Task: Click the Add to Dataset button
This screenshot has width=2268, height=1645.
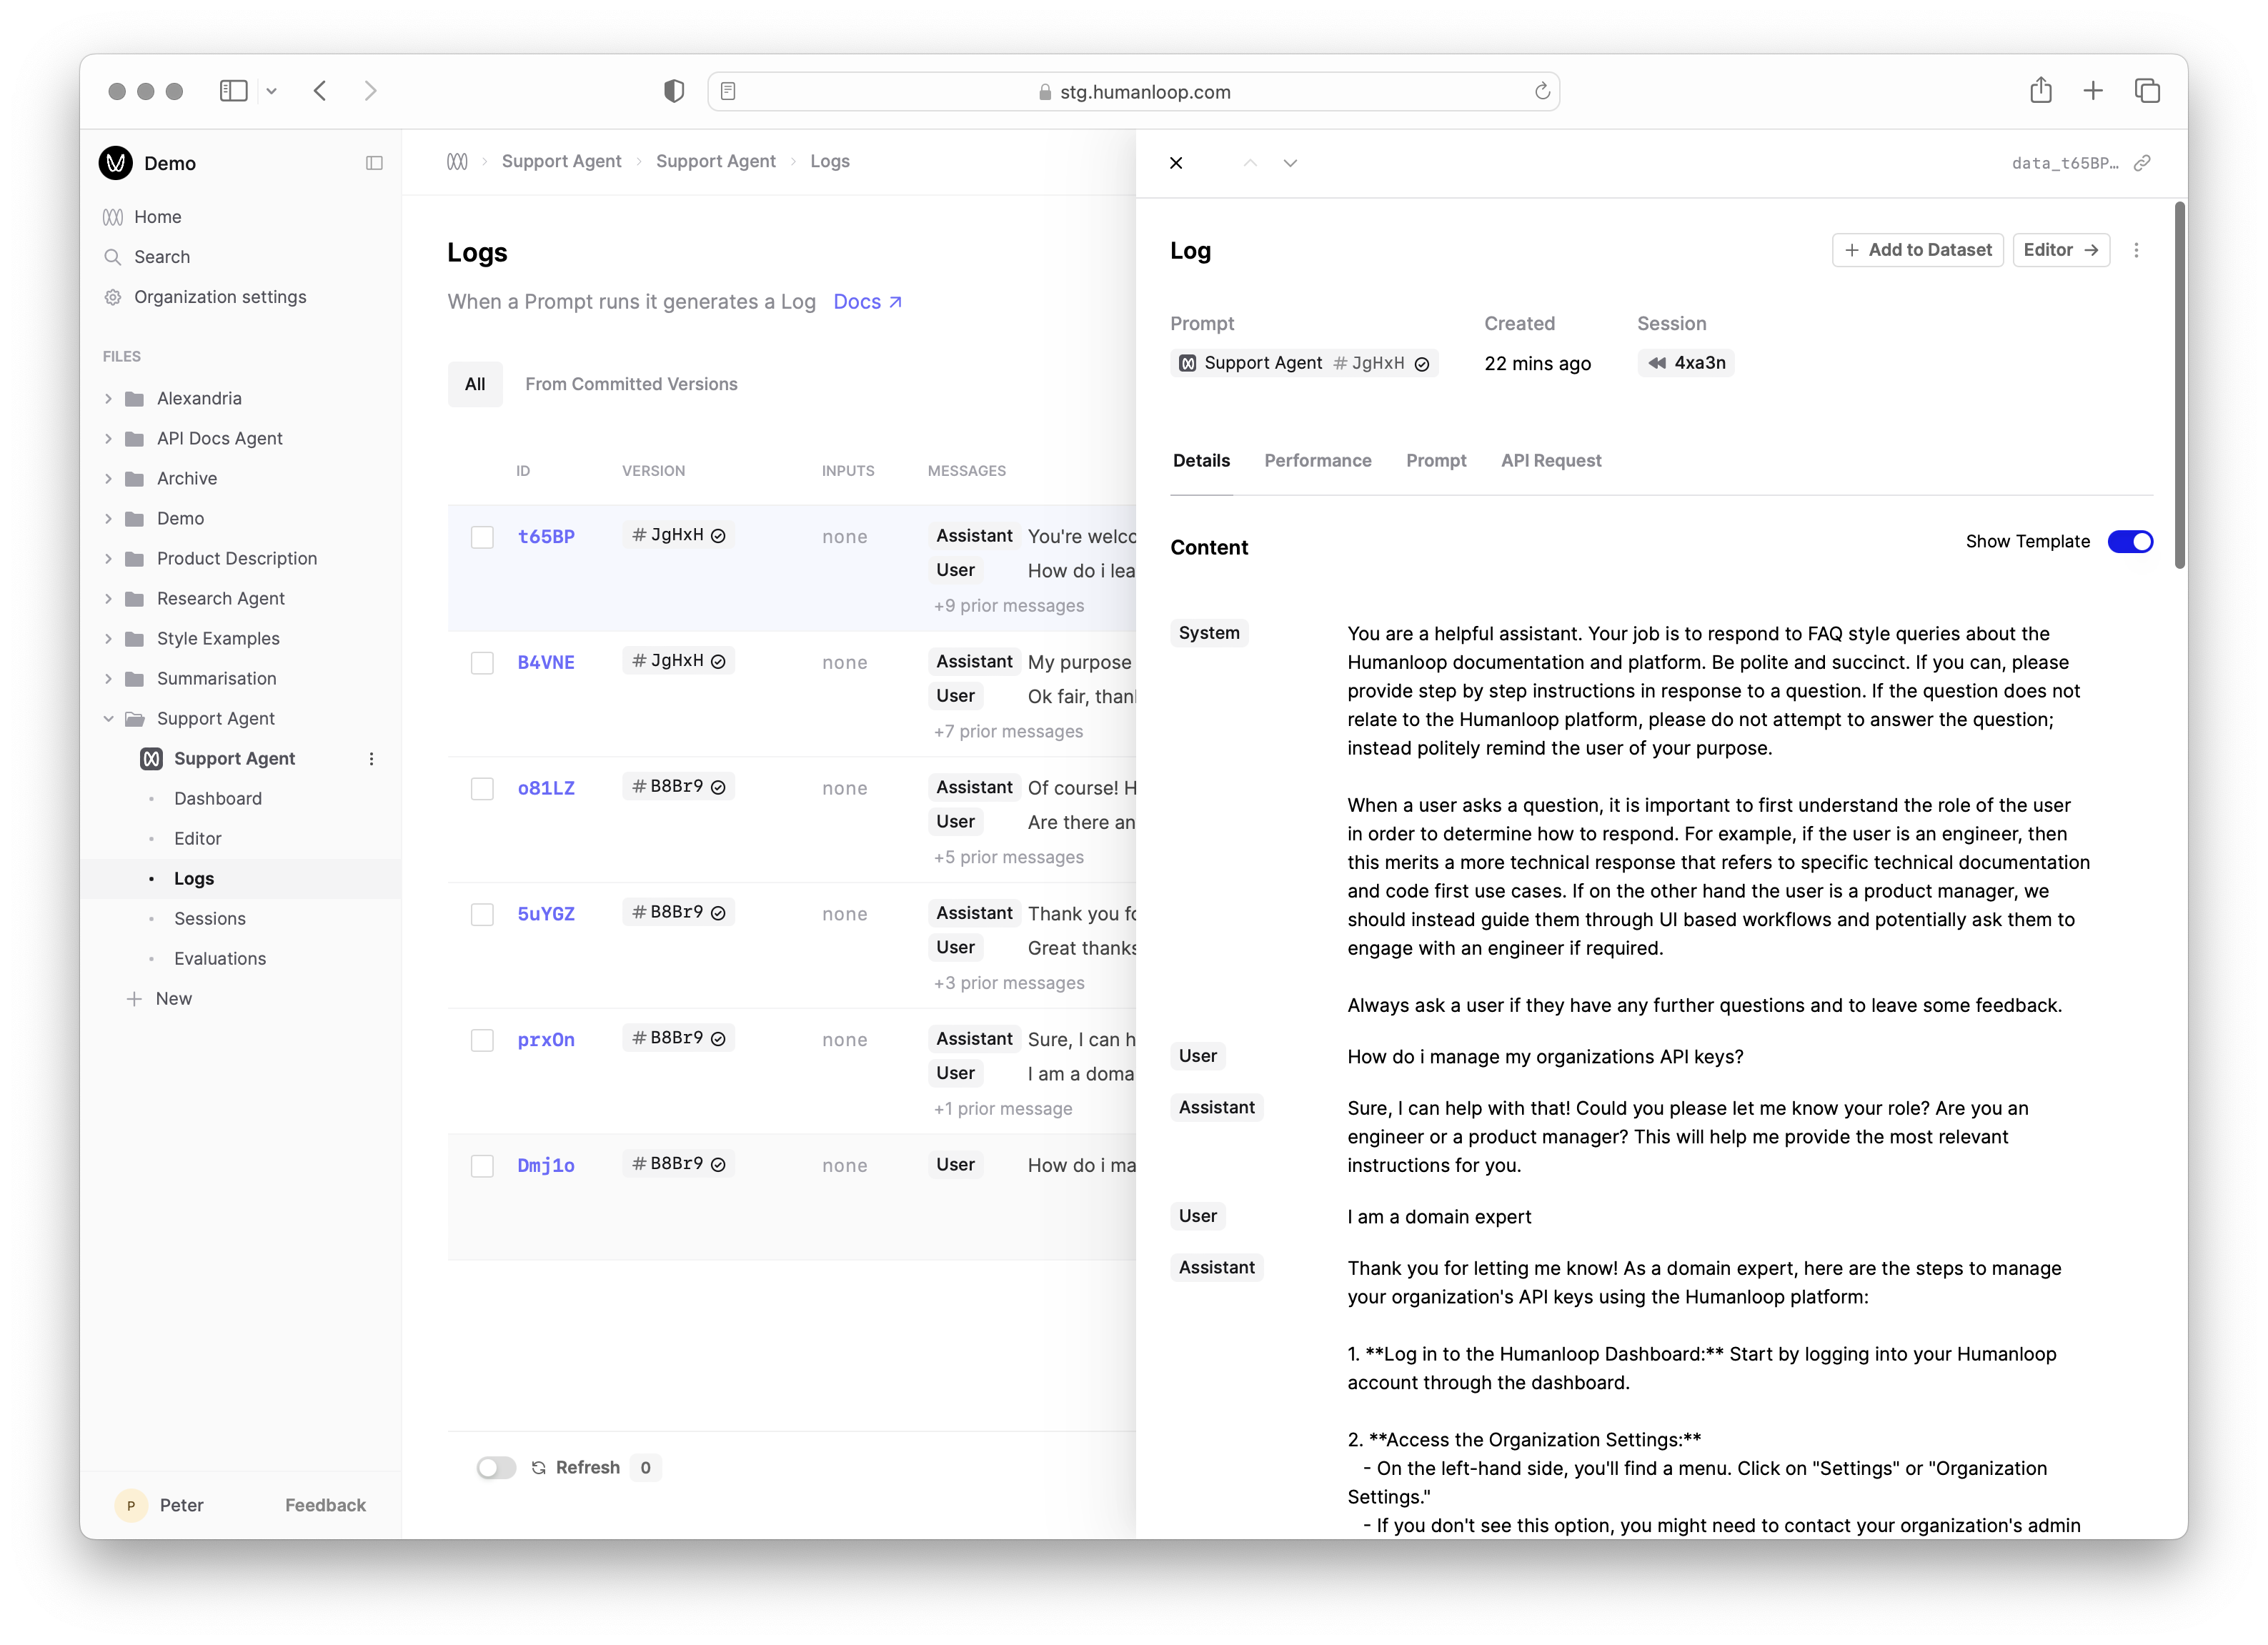Action: tap(1917, 250)
